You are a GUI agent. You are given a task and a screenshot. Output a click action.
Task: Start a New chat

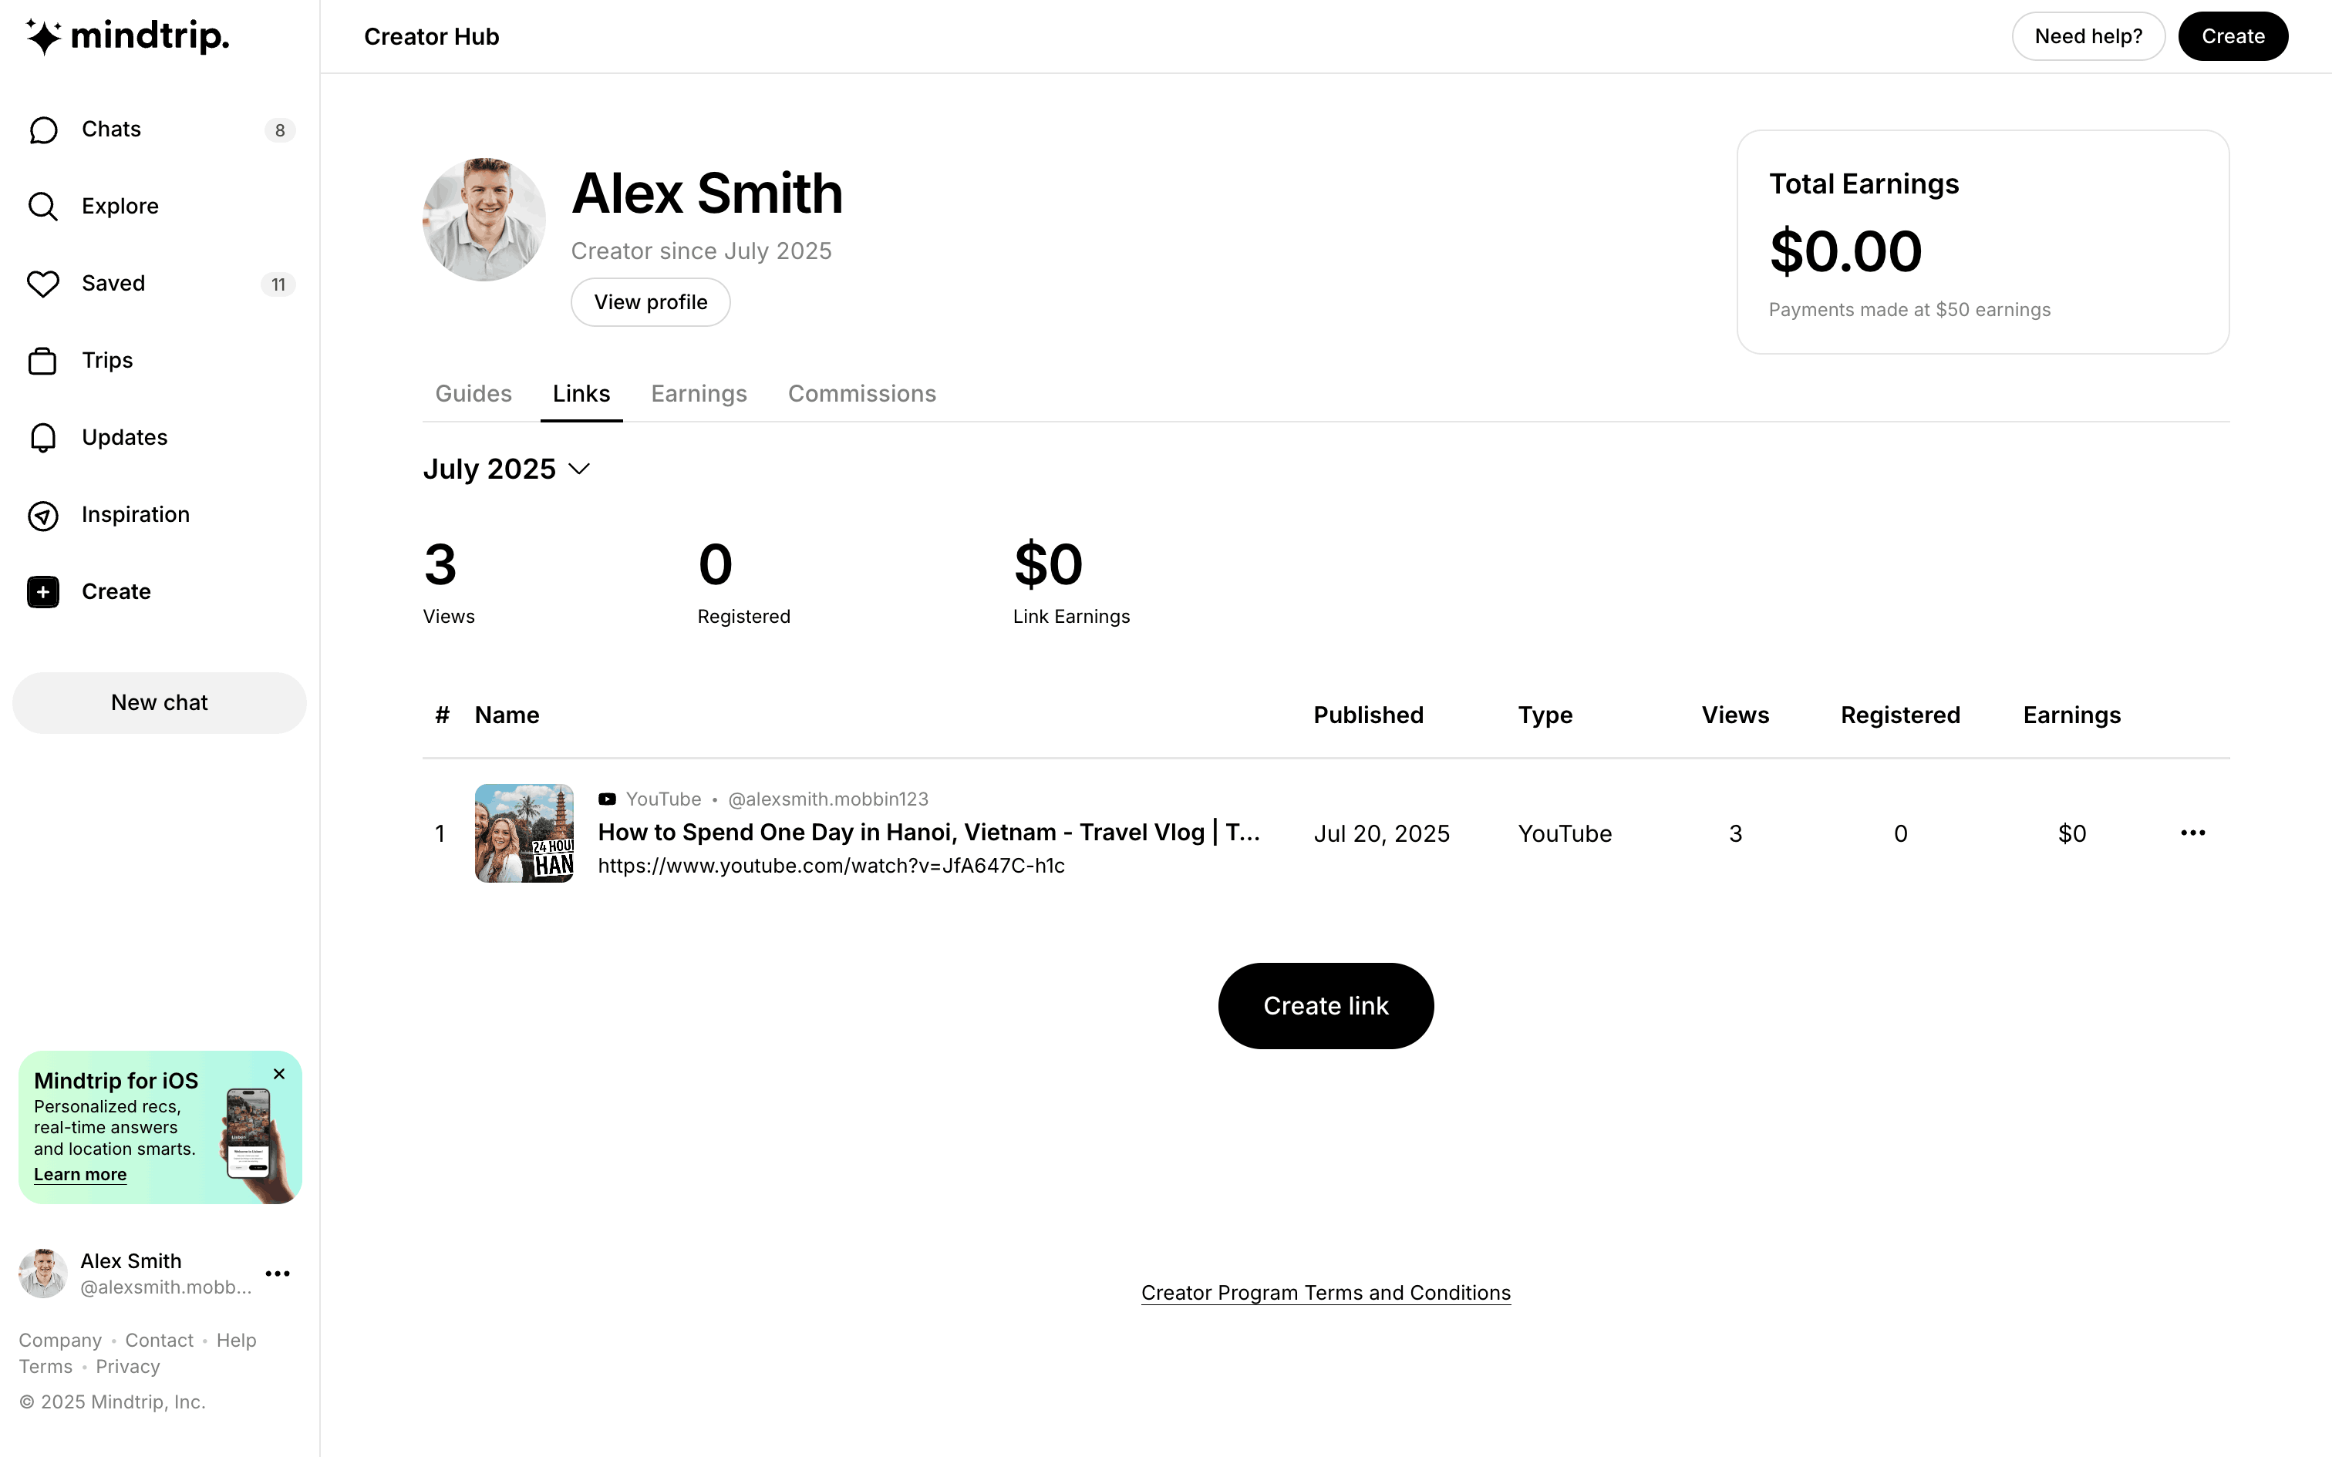point(159,702)
